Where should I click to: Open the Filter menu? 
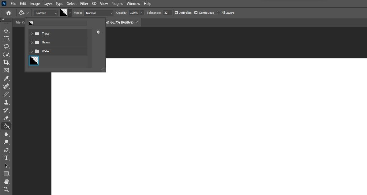coord(84,3)
